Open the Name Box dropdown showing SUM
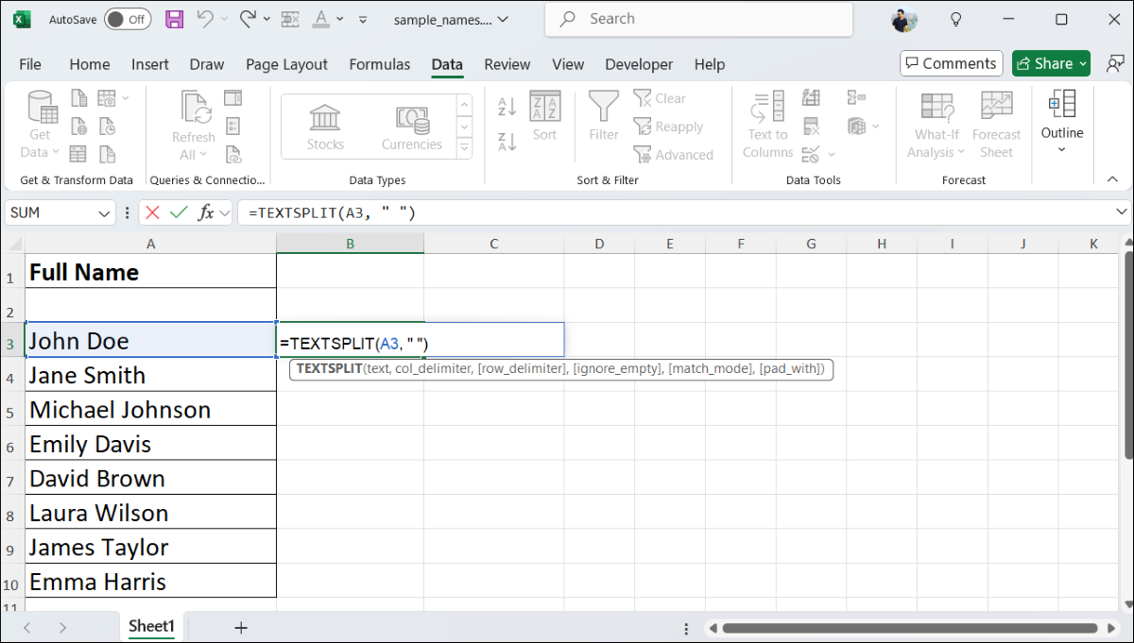The height and width of the screenshot is (643, 1134). point(105,214)
